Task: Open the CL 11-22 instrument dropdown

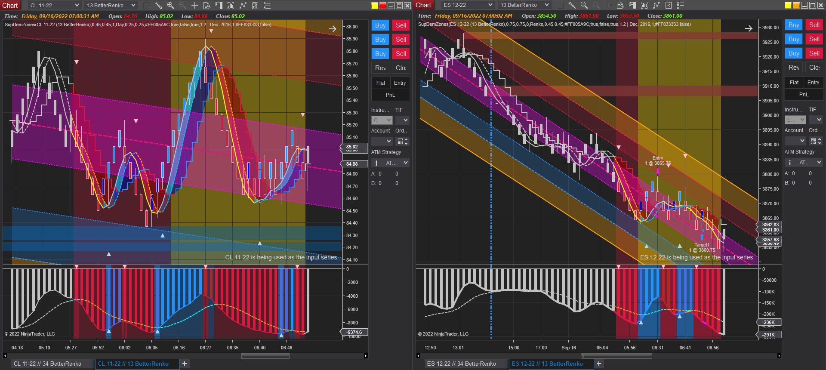Action: click(x=55, y=6)
